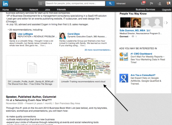Open the Network menu
The width and height of the screenshot is (172, 125).
point(34,10)
